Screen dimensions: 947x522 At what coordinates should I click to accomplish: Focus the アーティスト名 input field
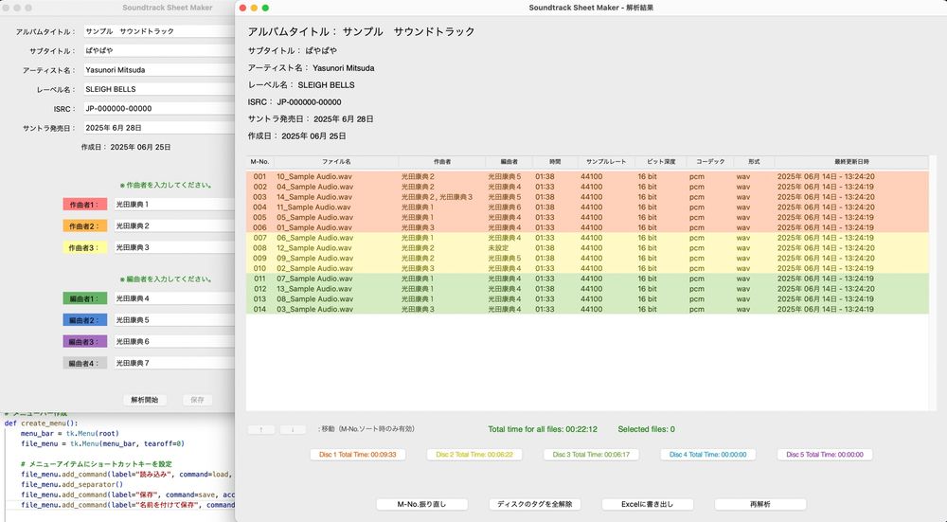coord(158,69)
